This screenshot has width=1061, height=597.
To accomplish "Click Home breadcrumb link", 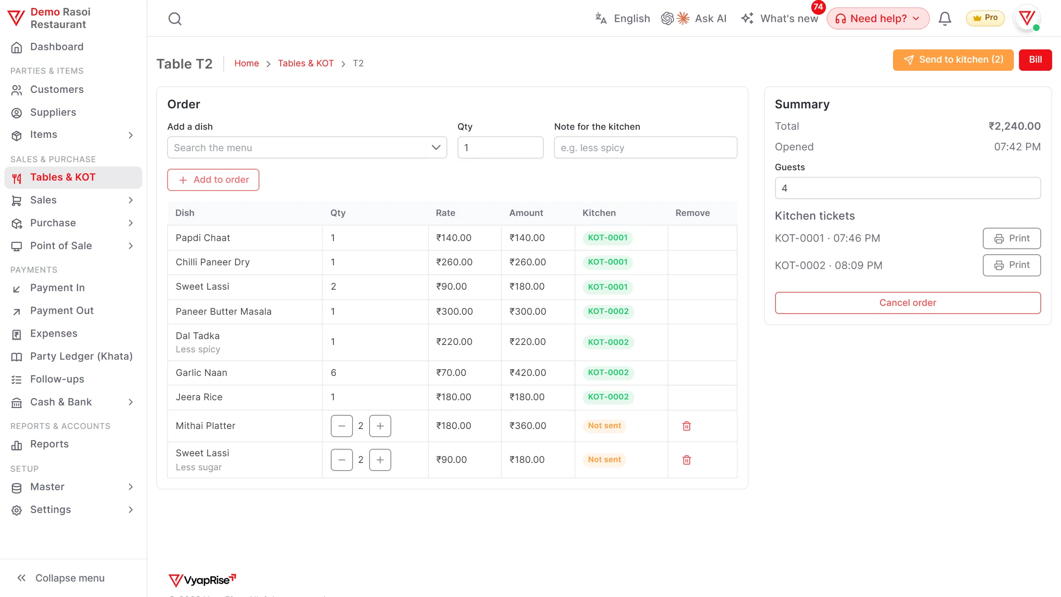I will tap(247, 63).
